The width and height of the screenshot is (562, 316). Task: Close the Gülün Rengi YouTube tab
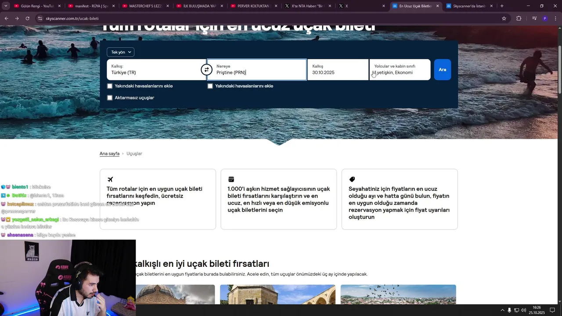coord(59,6)
